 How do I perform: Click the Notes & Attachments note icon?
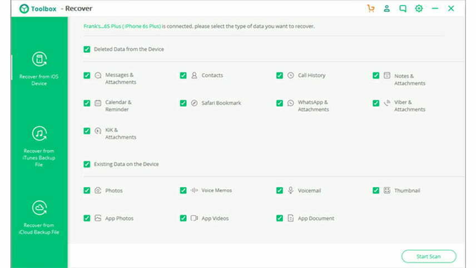(387, 75)
